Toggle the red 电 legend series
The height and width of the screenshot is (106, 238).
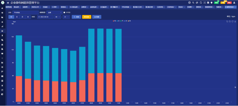tap(114, 21)
